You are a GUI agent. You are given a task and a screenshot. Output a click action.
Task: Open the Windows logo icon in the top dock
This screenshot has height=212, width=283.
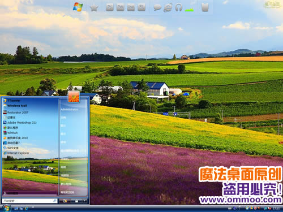pos(78,7)
